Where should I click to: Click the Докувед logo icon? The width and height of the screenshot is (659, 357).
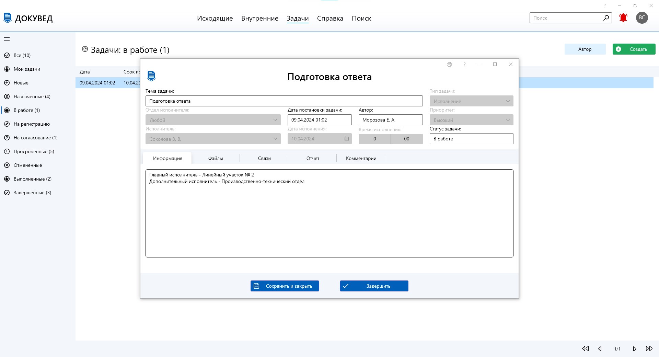pyautogui.click(x=8, y=18)
